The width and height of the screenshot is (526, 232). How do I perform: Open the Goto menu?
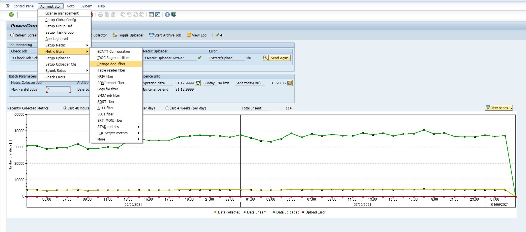[71, 6]
